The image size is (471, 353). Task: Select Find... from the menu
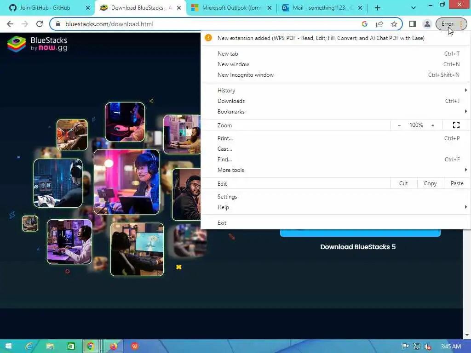[335, 159]
